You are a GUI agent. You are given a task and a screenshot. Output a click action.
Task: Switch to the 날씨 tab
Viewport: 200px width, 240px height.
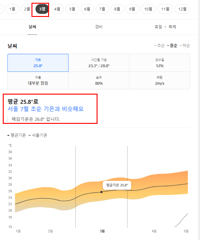[32, 27]
